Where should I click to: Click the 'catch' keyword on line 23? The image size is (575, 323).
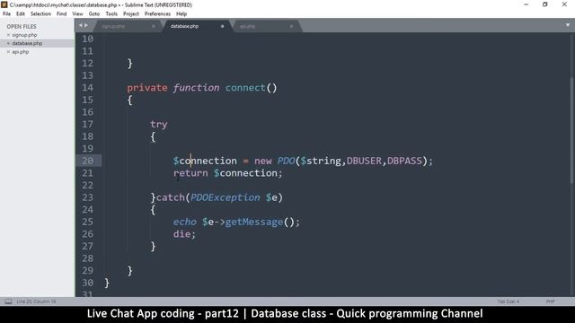(171, 197)
